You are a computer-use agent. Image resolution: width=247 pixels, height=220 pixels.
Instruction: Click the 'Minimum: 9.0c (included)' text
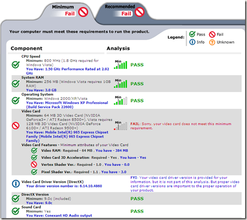coord(49,199)
